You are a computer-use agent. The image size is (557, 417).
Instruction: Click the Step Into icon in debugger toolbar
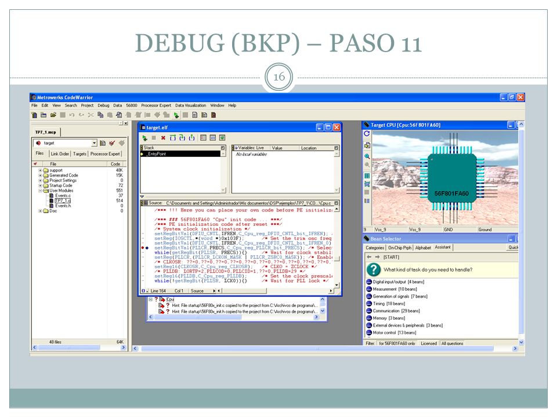click(182, 138)
